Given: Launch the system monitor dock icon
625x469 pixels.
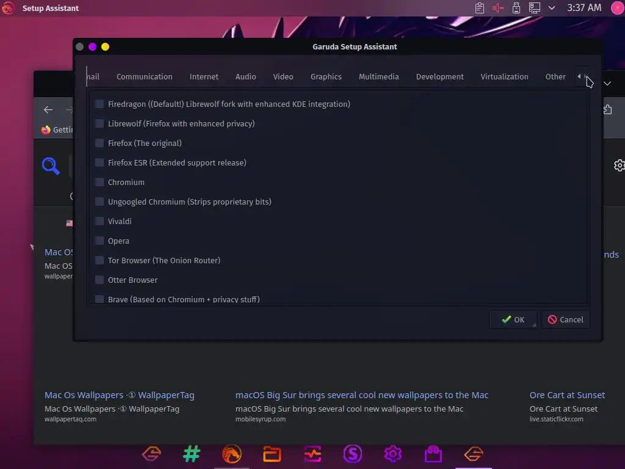Looking at the screenshot, I should (x=312, y=454).
